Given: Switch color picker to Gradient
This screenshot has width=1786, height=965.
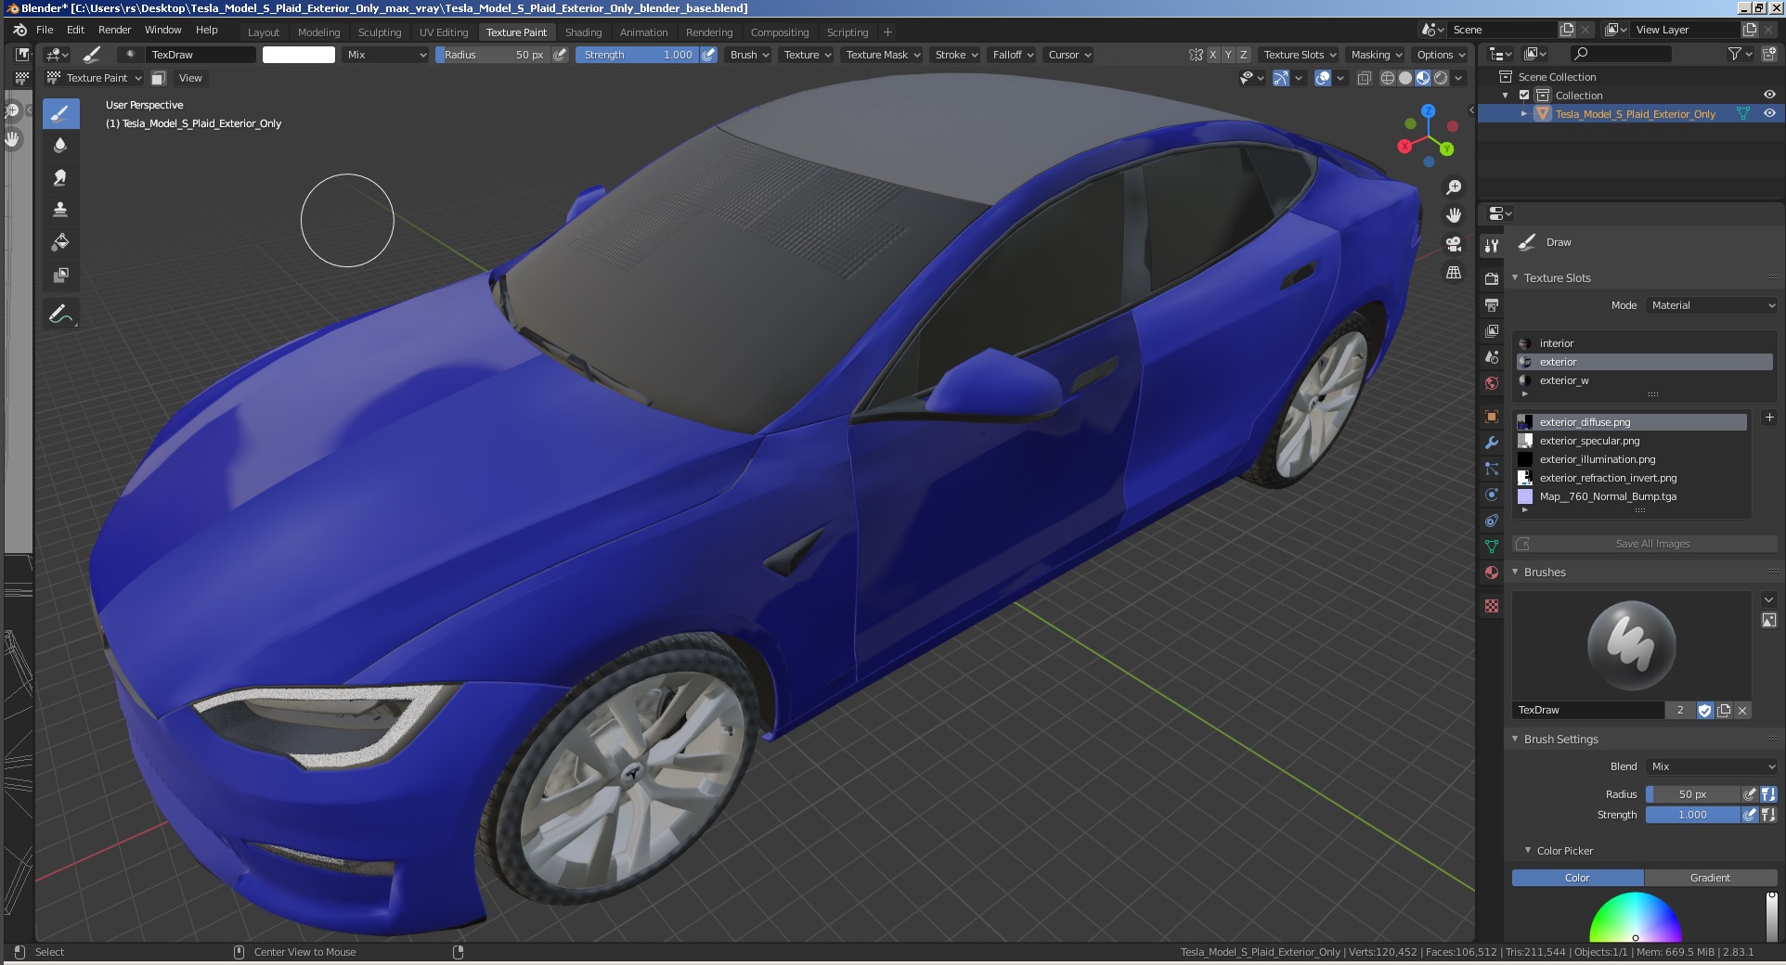Looking at the screenshot, I should click(x=1710, y=878).
